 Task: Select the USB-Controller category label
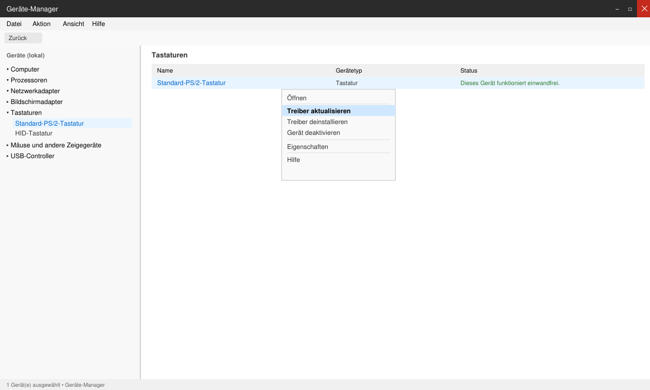click(32, 156)
